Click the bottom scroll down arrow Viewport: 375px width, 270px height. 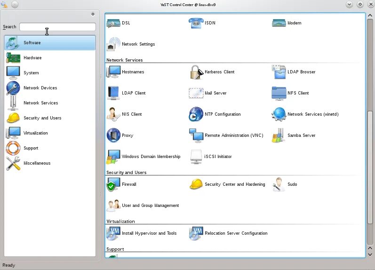[x=370, y=254]
